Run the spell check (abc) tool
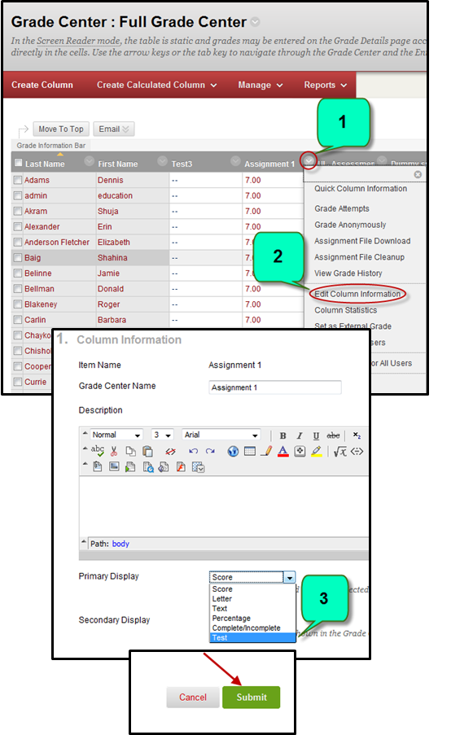Image resolution: width=473 pixels, height=735 pixels. (x=98, y=450)
